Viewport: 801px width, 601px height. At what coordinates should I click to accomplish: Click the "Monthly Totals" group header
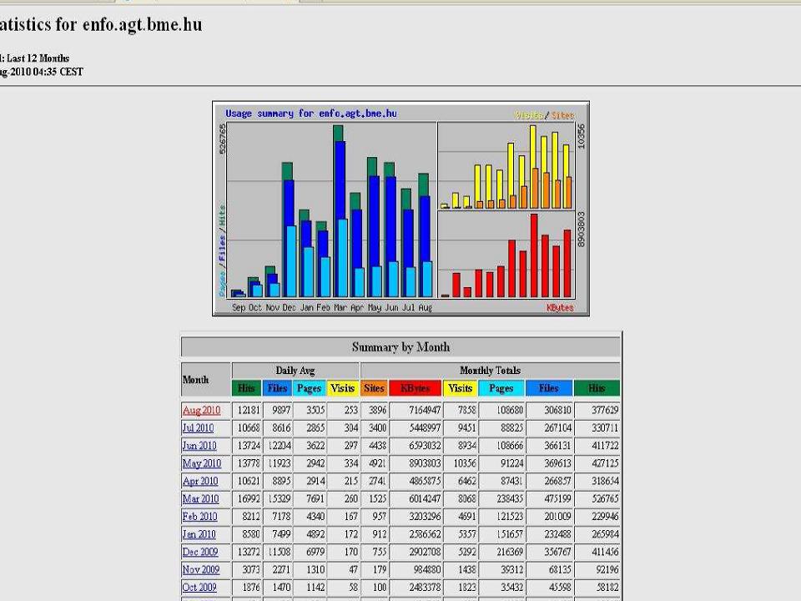(x=491, y=371)
